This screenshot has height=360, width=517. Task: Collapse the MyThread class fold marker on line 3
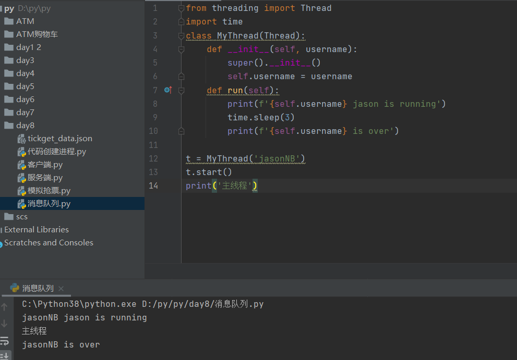181,36
